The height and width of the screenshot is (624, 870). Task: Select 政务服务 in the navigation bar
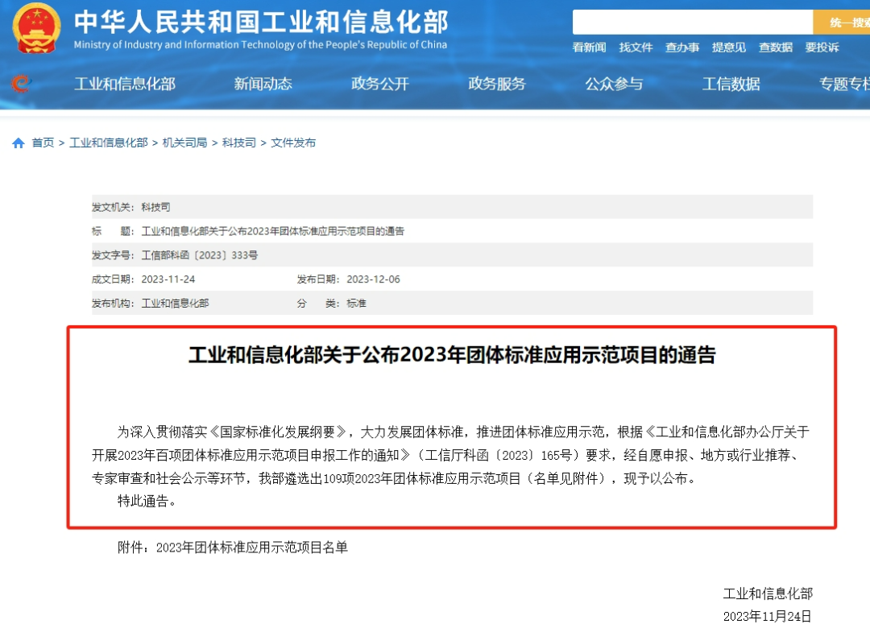(497, 84)
